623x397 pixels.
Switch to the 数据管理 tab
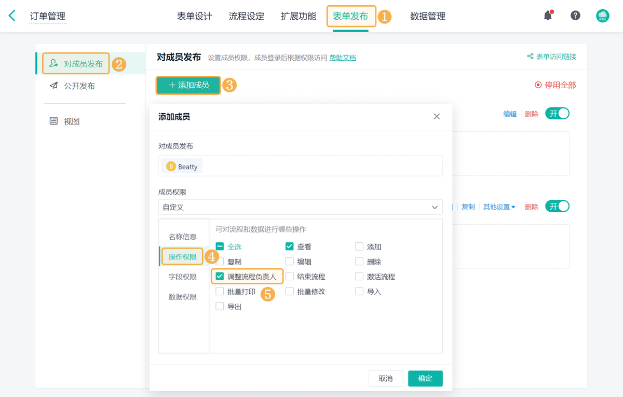(427, 16)
